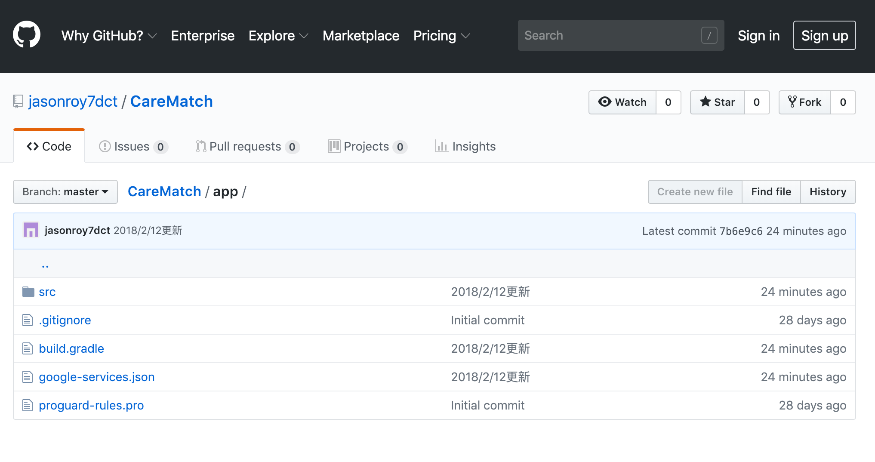Viewport: 875px width, 462px height.
Task: Open commit 7b6e9c6
Action: [x=741, y=231]
